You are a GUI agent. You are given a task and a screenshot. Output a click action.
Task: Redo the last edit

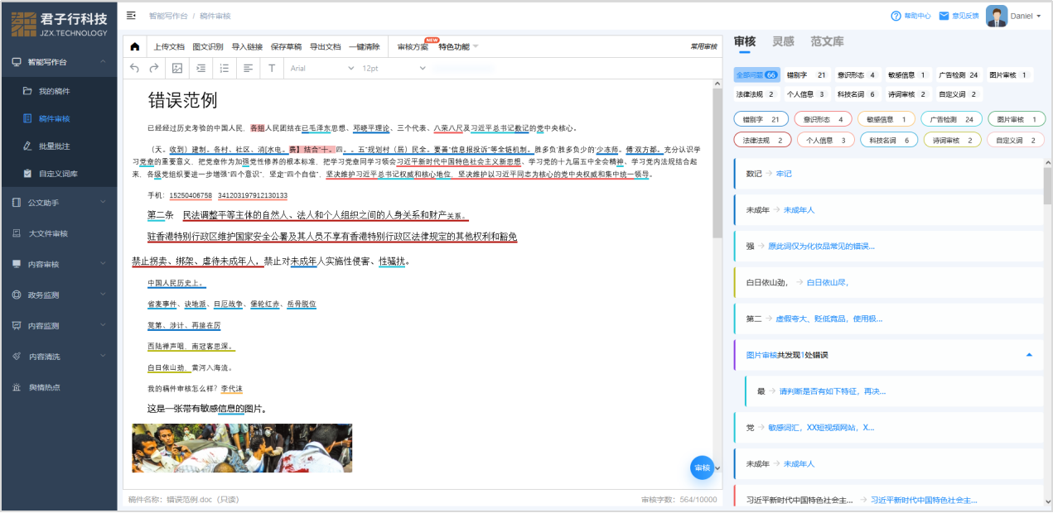153,68
